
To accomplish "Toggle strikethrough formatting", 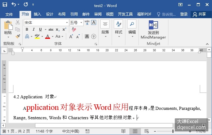I will click(x=51, y=29).
